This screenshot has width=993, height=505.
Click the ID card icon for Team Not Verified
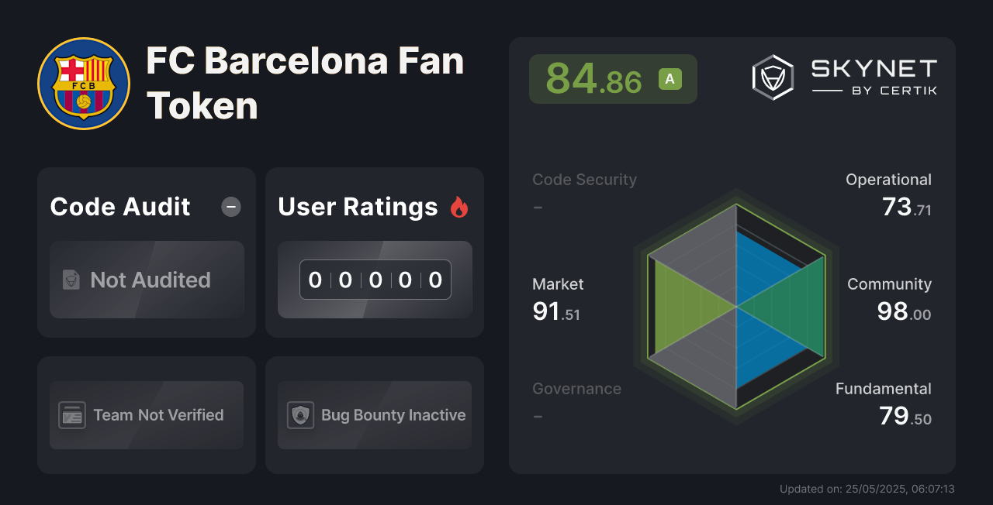72,415
